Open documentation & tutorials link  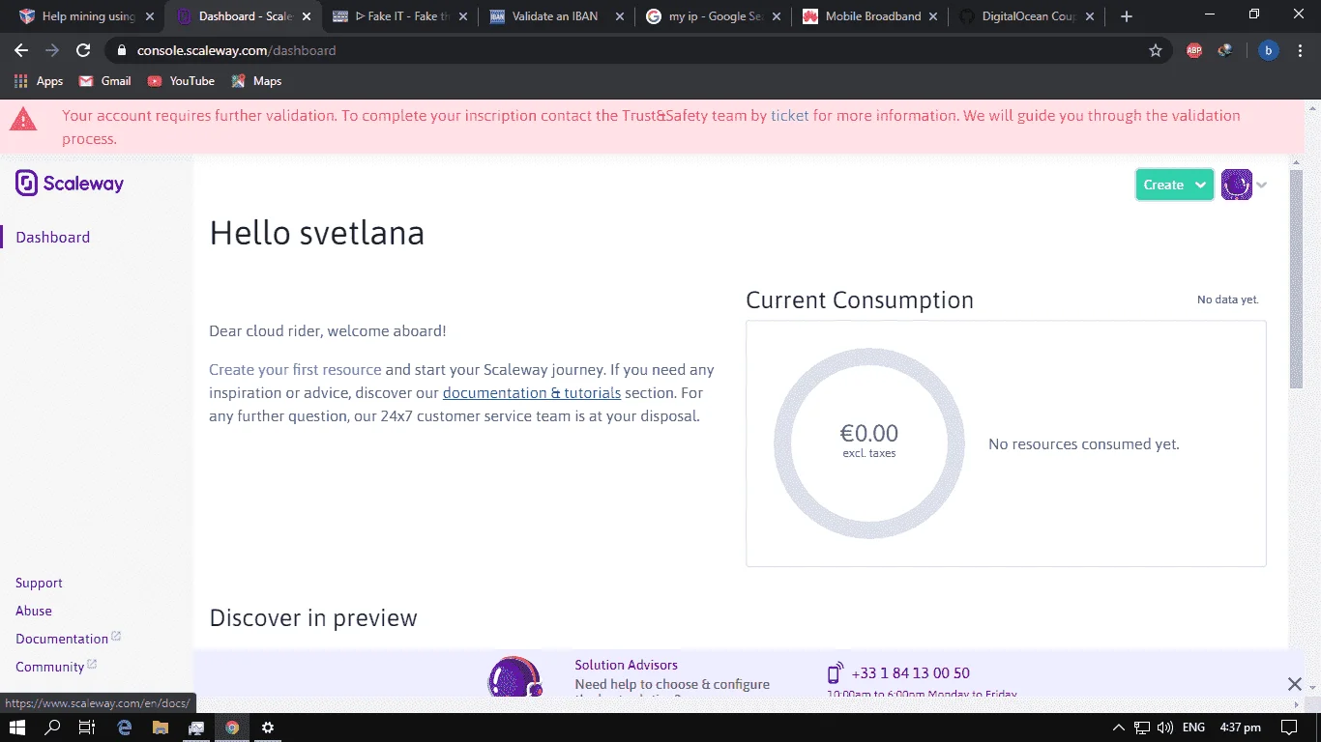tap(532, 393)
